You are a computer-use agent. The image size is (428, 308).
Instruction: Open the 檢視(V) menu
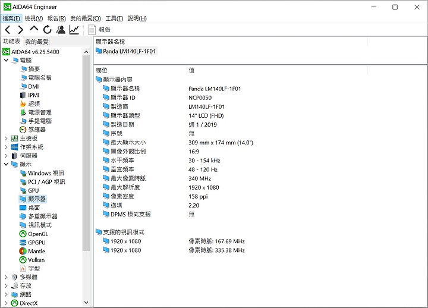tap(33, 18)
